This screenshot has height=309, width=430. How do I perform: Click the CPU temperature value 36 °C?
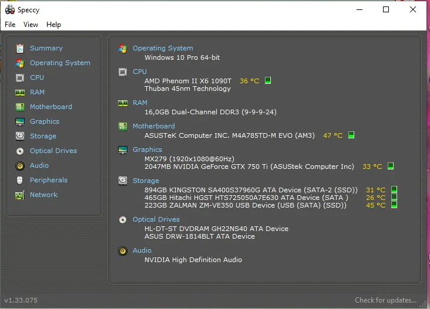point(249,81)
